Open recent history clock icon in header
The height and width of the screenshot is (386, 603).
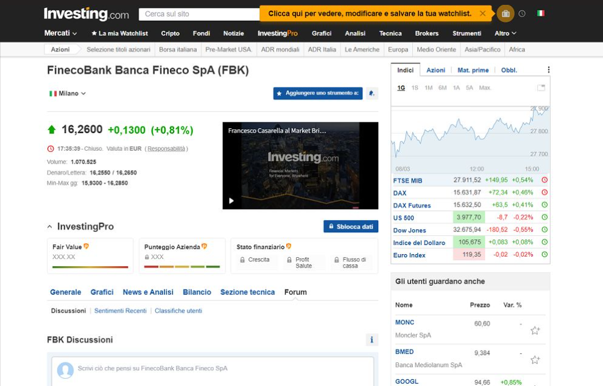(522, 14)
